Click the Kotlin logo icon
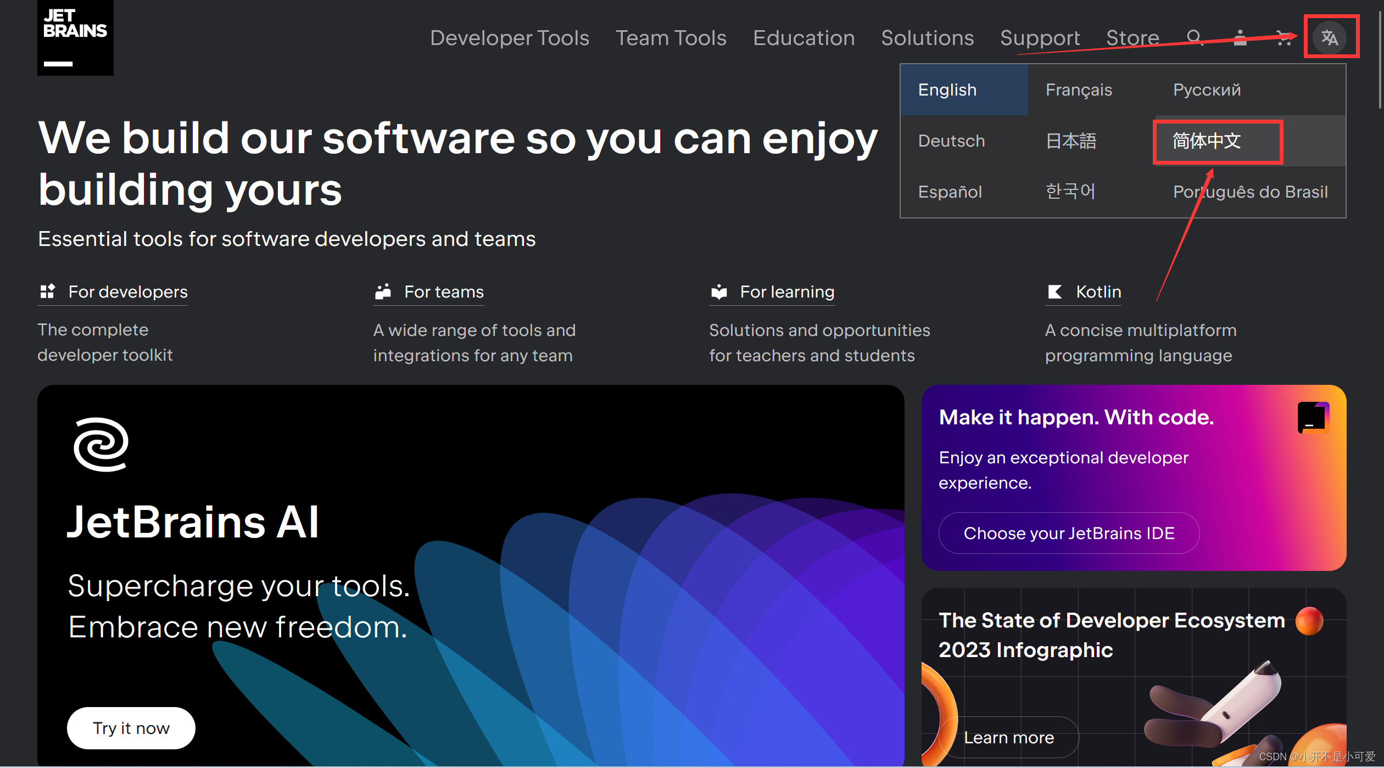The width and height of the screenshot is (1384, 768). (x=1054, y=291)
